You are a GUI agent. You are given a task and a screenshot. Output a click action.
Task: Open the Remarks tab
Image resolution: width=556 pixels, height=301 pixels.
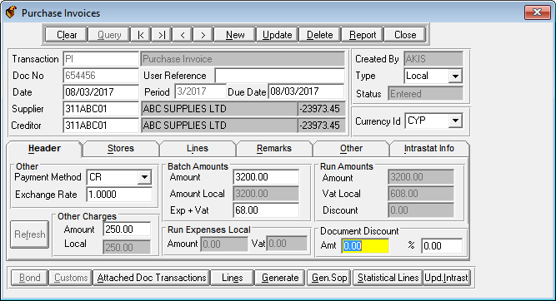click(x=273, y=149)
